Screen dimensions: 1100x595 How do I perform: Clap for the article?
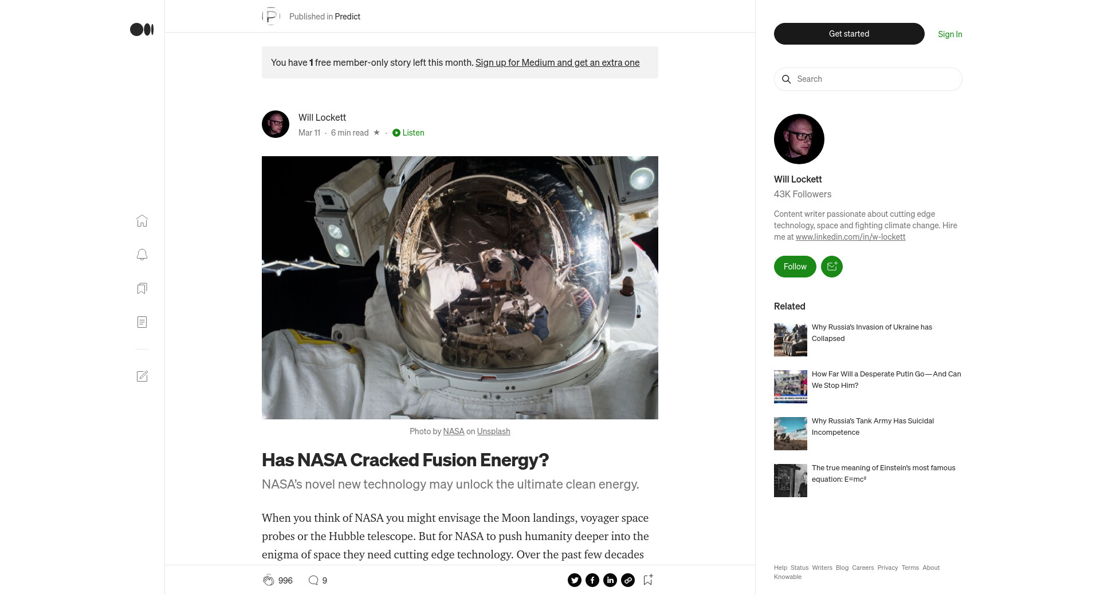268,580
